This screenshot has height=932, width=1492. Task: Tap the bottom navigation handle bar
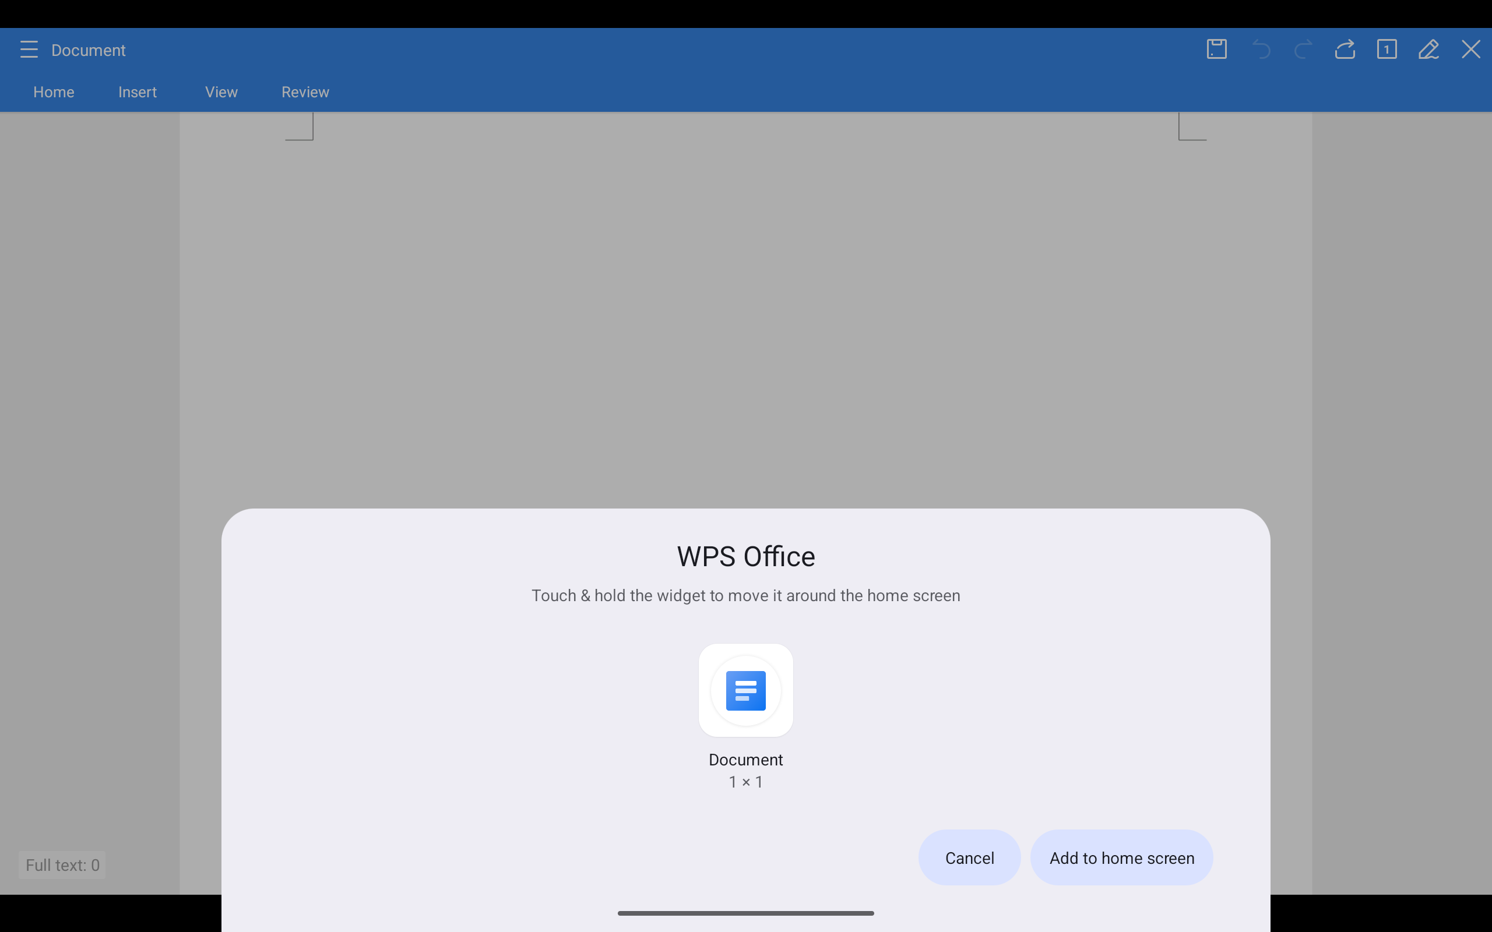coord(746,913)
